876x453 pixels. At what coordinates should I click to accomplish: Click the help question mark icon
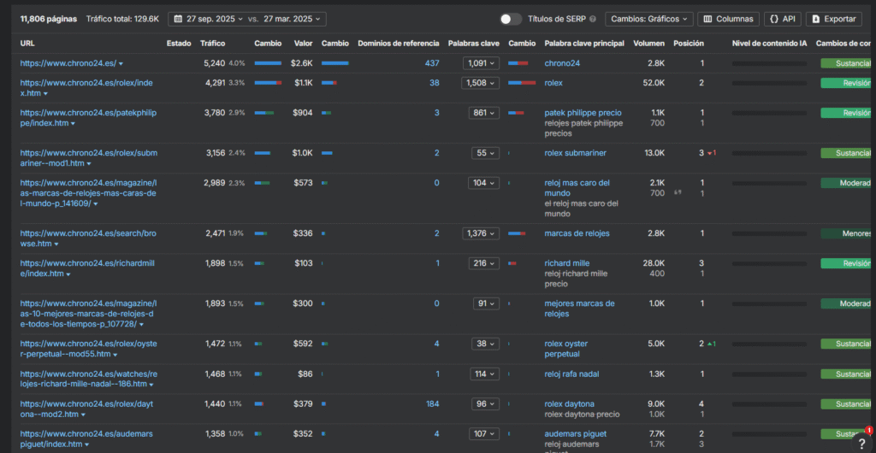click(x=861, y=444)
